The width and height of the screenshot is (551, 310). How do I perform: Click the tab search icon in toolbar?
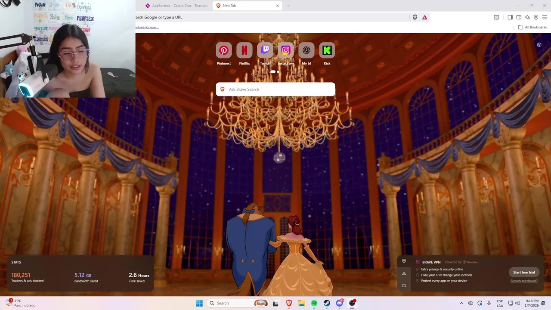(496, 17)
